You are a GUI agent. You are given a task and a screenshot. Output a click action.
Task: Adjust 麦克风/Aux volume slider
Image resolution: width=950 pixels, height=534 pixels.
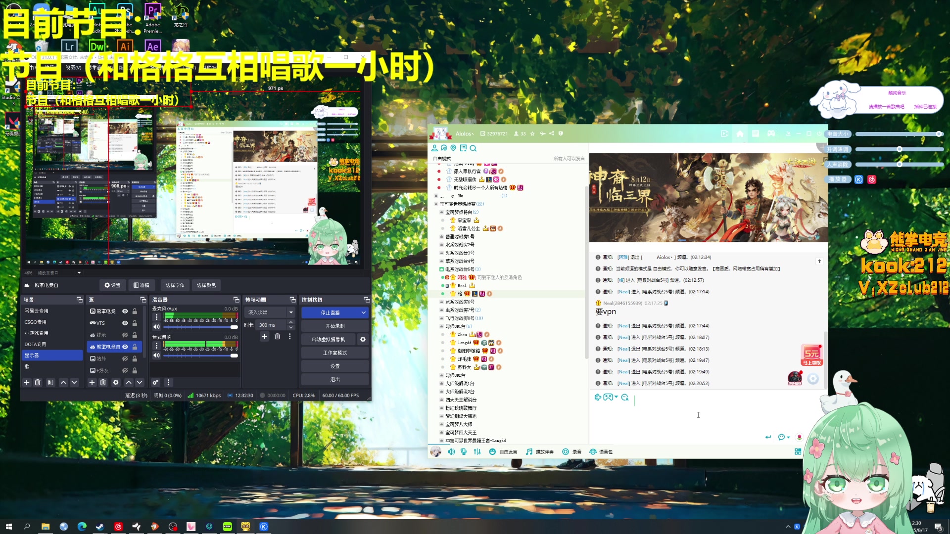[200, 327]
